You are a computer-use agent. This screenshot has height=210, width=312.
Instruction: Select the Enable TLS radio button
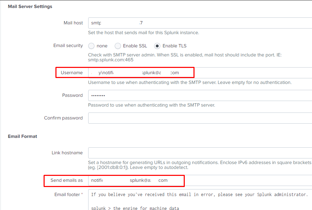point(158,46)
